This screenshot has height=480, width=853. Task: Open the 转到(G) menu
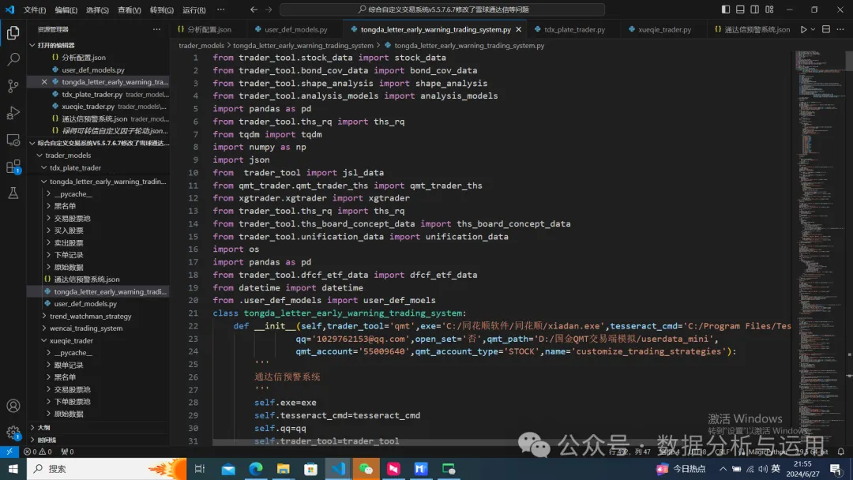[x=162, y=9]
